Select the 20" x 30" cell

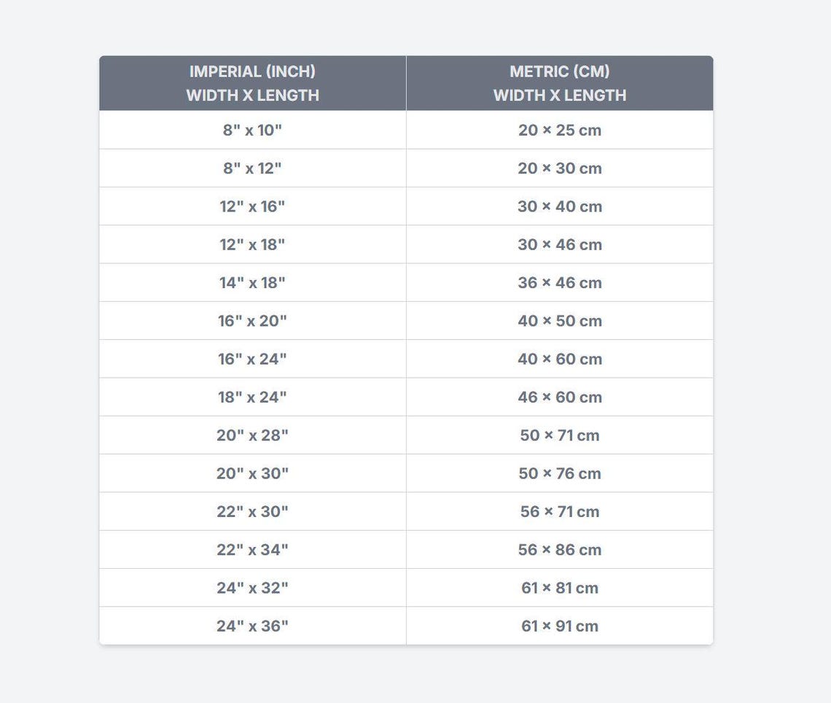coord(252,473)
